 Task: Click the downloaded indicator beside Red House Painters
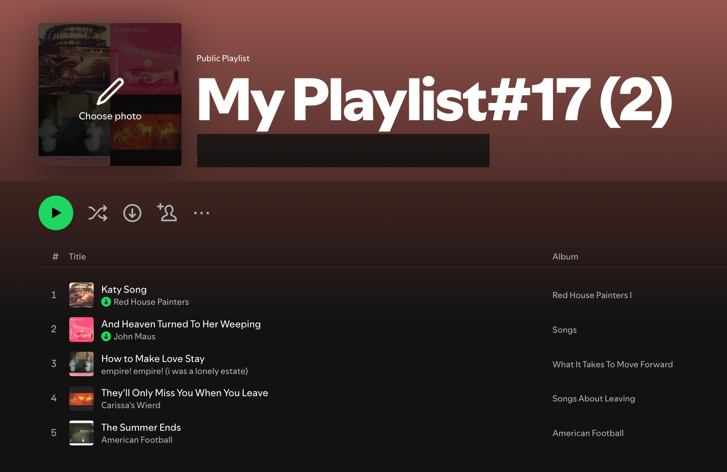click(x=106, y=302)
